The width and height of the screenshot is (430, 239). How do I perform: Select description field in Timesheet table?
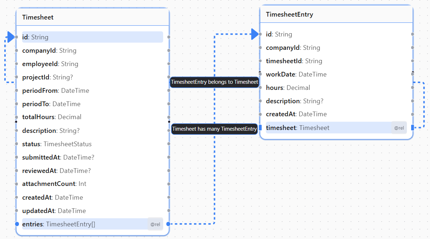pyautogui.click(x=93, y=130)
